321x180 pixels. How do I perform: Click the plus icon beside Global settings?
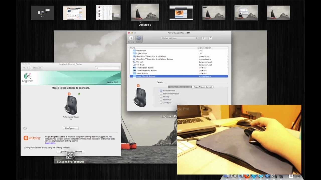pyautogui.click(x=203, y=38)
